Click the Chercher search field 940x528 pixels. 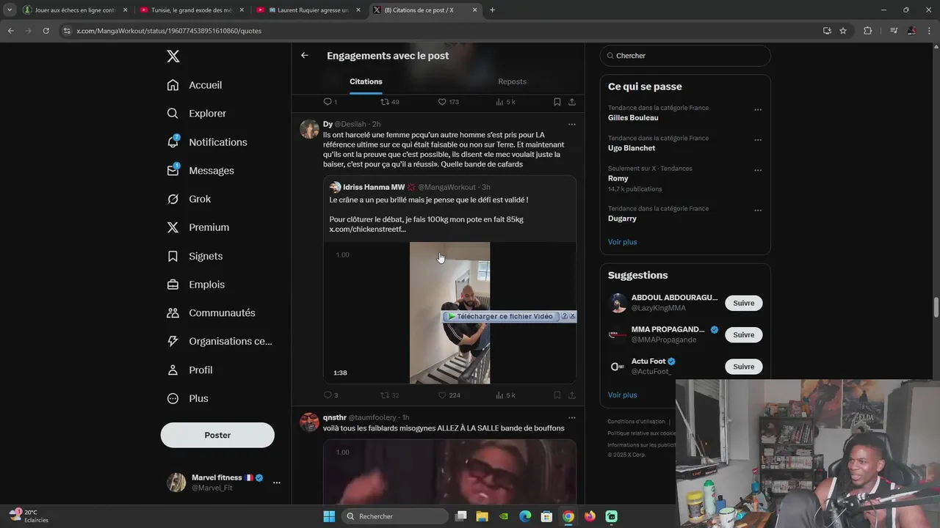coord(685,56)
